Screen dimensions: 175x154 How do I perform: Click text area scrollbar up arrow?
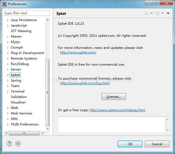167,119
